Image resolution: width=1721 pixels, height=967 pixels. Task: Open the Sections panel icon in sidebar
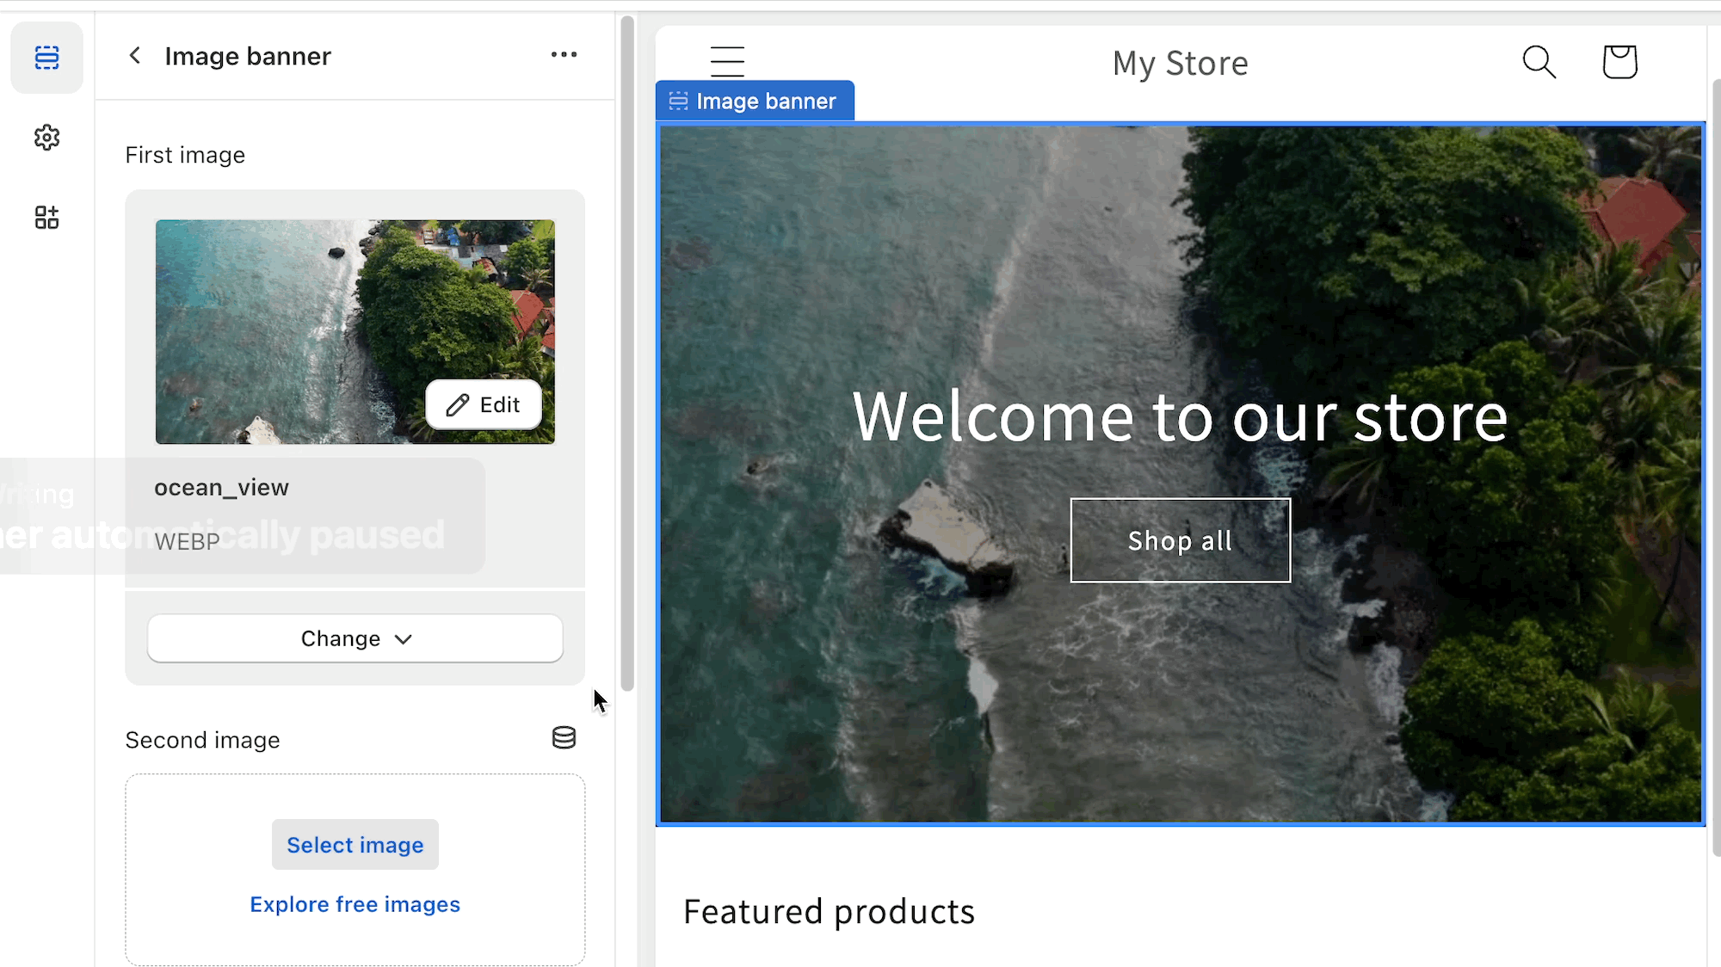(x=46, y=58)
